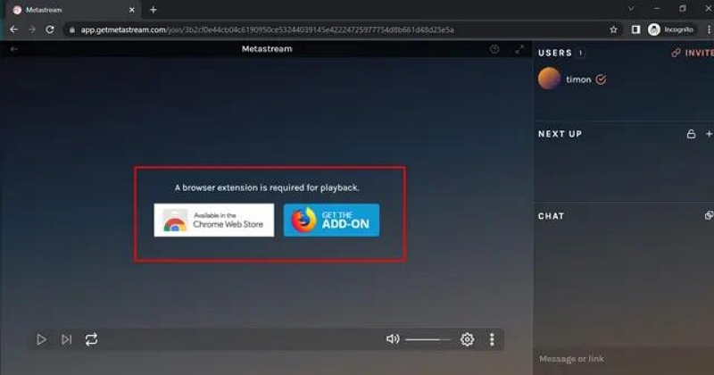Adjust the volume slider
Screen dimensions: 714x375
pos(428,339)
